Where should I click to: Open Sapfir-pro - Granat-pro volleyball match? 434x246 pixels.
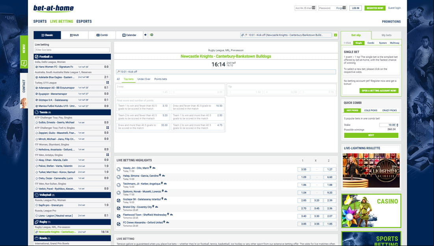coord(72,205)
